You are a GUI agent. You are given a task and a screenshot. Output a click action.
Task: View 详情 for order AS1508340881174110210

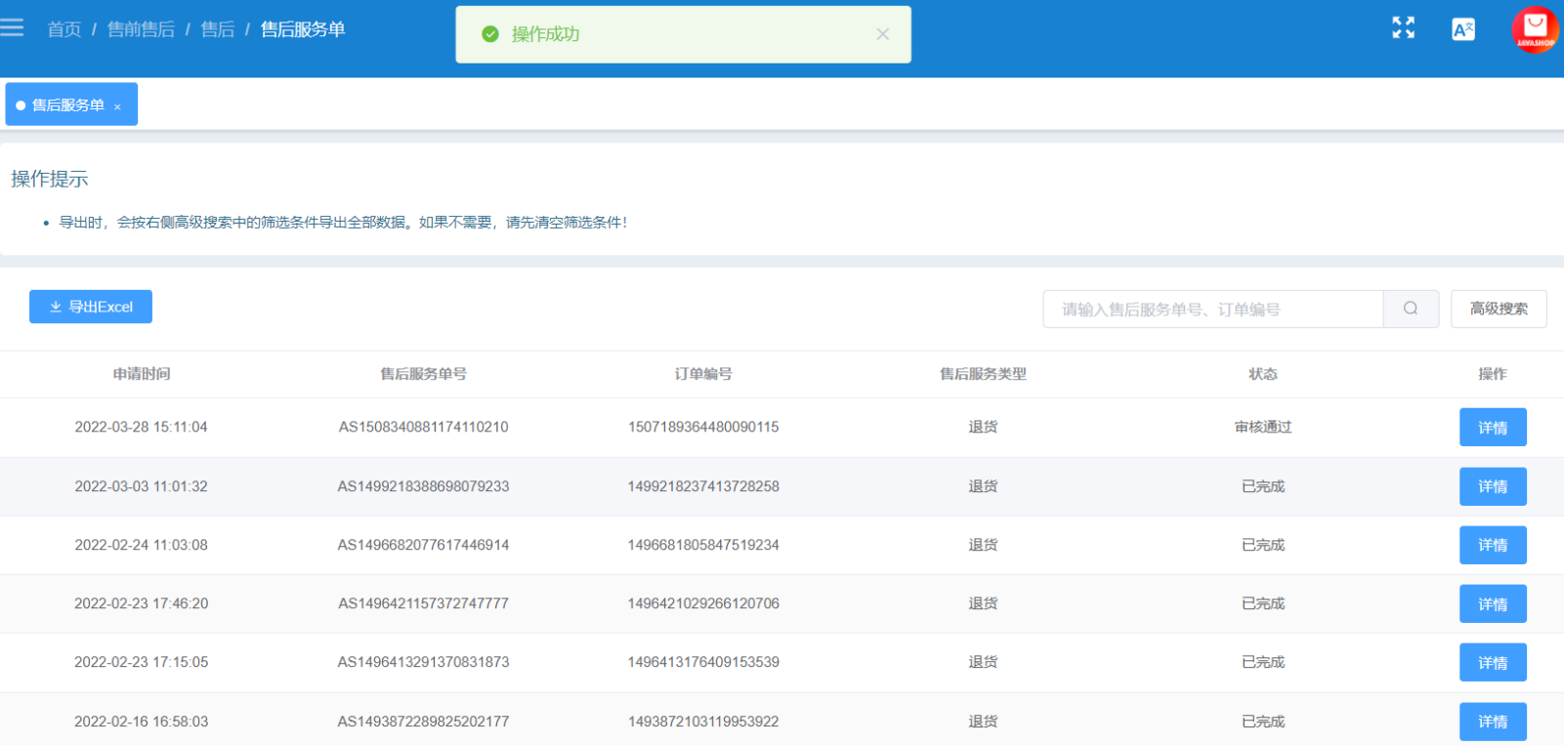point(1493,428)
